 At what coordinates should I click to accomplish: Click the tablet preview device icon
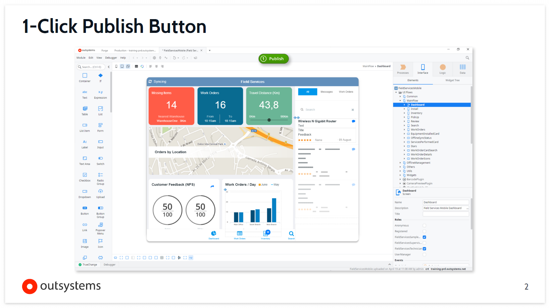tap(122, 66)
